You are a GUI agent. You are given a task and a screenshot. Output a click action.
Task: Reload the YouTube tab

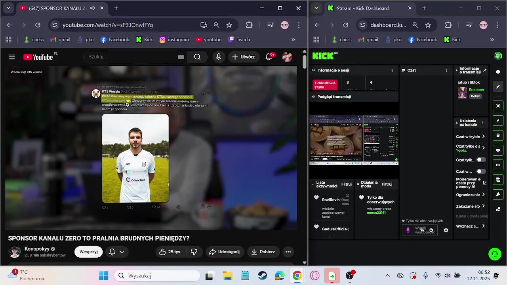[x=38, y=25]
